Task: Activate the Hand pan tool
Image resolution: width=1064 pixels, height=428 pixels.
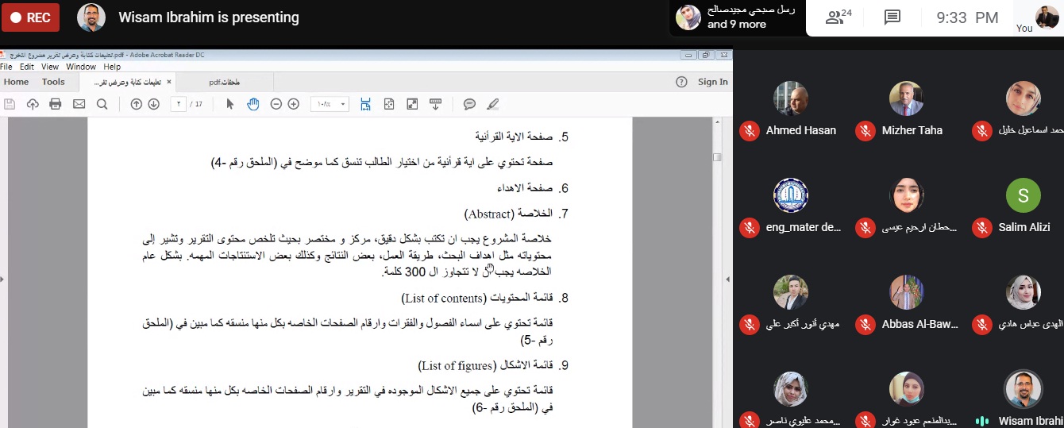Action: (x=253, y=104)
